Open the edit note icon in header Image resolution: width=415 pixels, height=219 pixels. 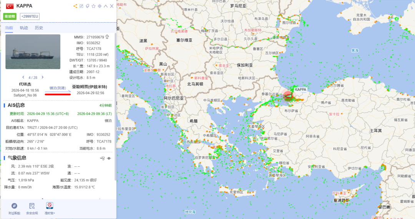click(81, 6)
